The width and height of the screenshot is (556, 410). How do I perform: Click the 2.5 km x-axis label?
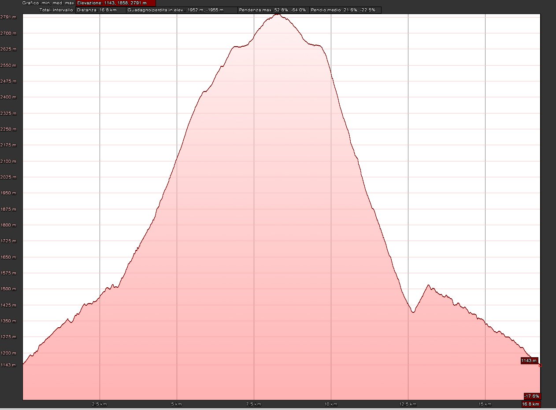(x=99, y=404)
